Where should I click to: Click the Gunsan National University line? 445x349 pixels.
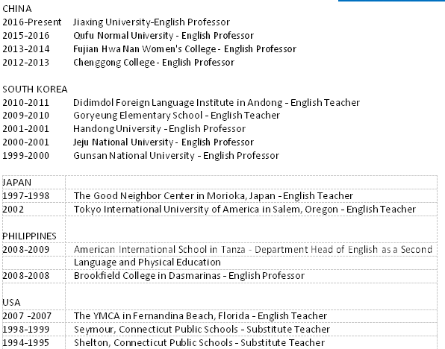coord(176,155)
